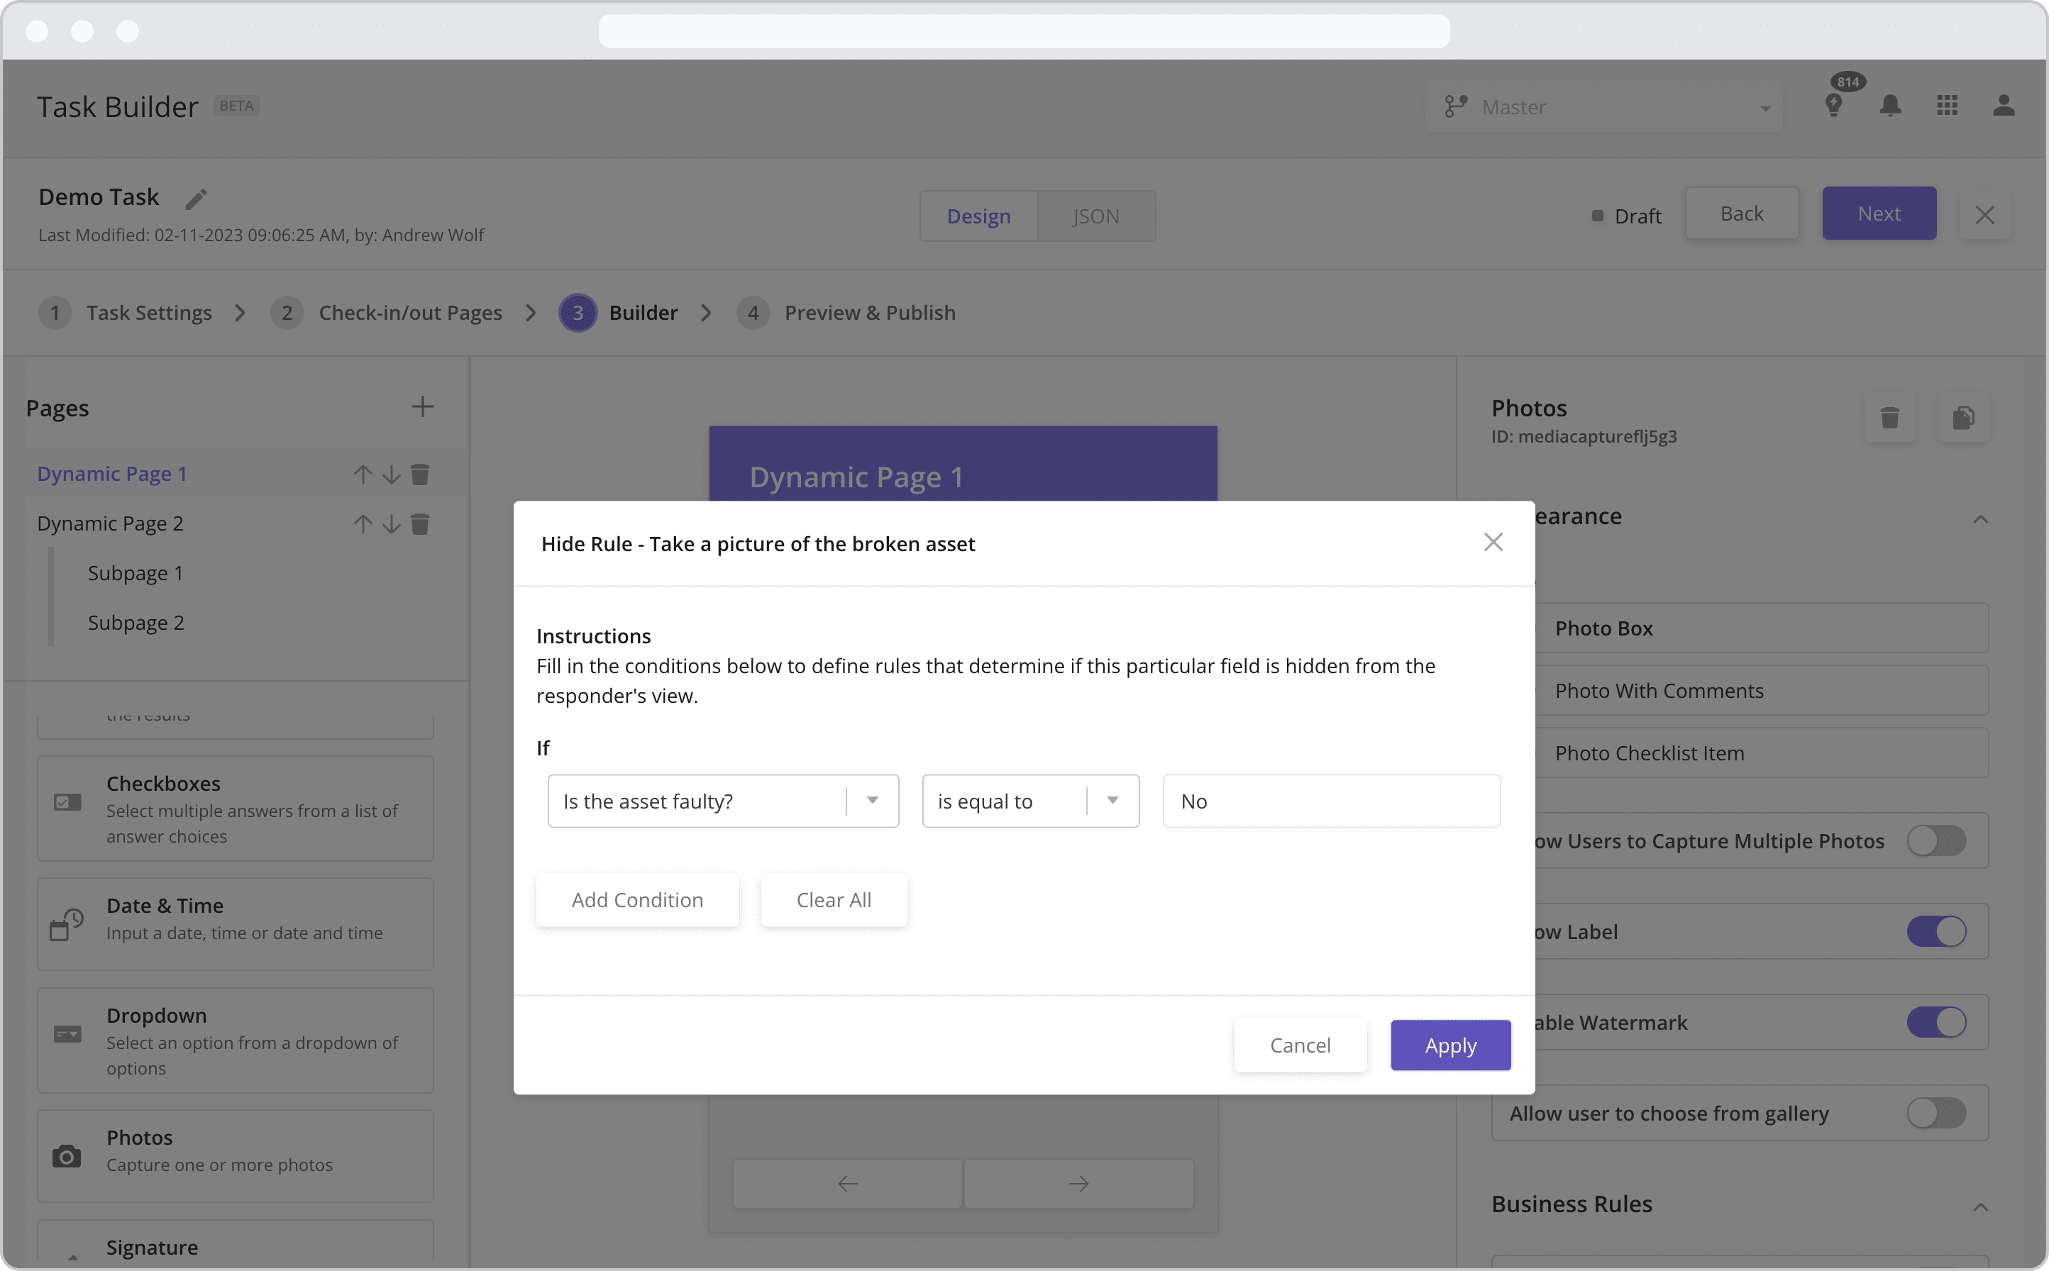This screenshot has width=2049, height=1271.
Task: Delete Dynamic Page 2
Action: point(419,525)
